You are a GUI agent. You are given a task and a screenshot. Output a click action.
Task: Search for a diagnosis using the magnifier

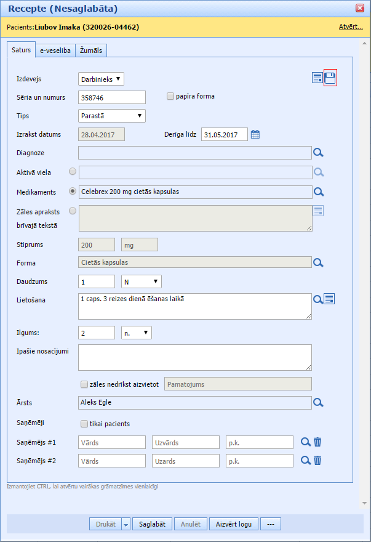pyautogui.click(x=319, y=153)
